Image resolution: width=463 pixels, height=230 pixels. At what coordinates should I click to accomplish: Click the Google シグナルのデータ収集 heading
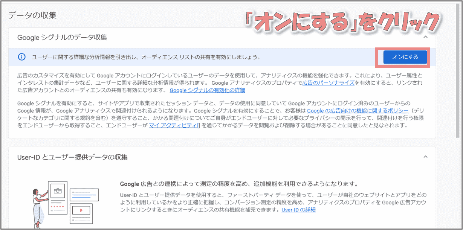62,37
